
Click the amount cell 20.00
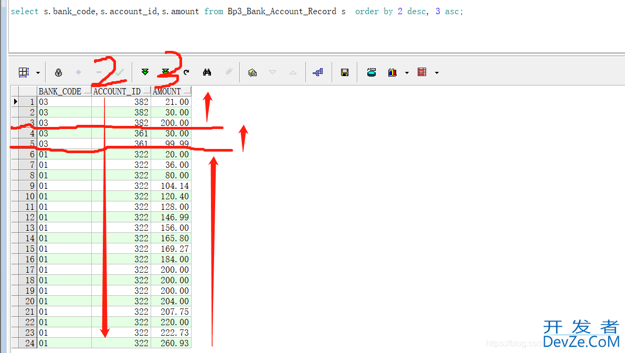click(171, 154)
